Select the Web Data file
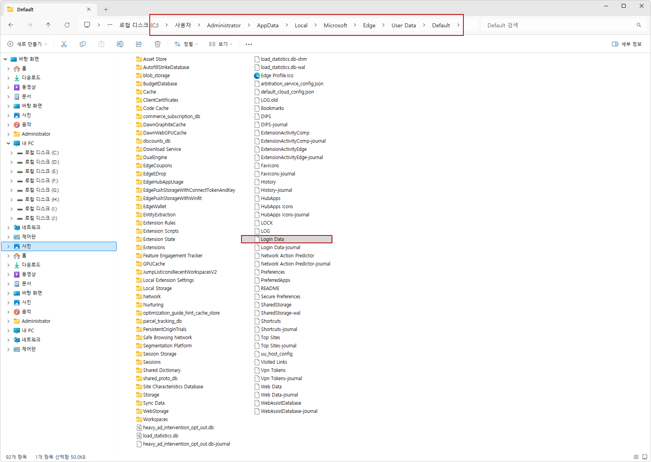The width and height of the screenshot is (651, 462). (x=268, y=387)
